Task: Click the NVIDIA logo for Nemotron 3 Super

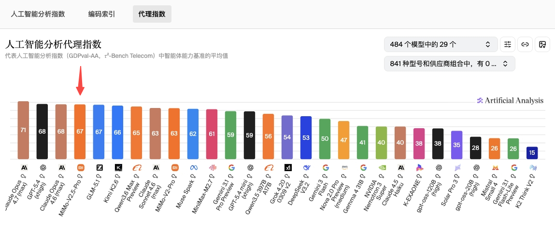Action: [x=382, y=167]
